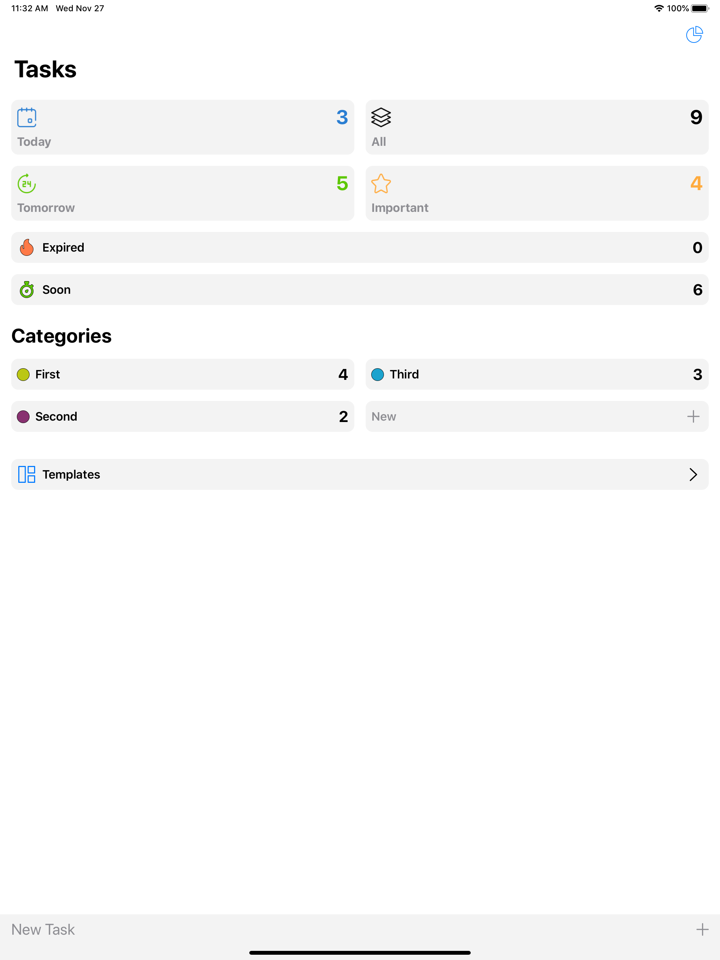Viewport: 720px width, 960px height.
Task: Expand Templates using the chevron arrow
Action: coord(693,474)
